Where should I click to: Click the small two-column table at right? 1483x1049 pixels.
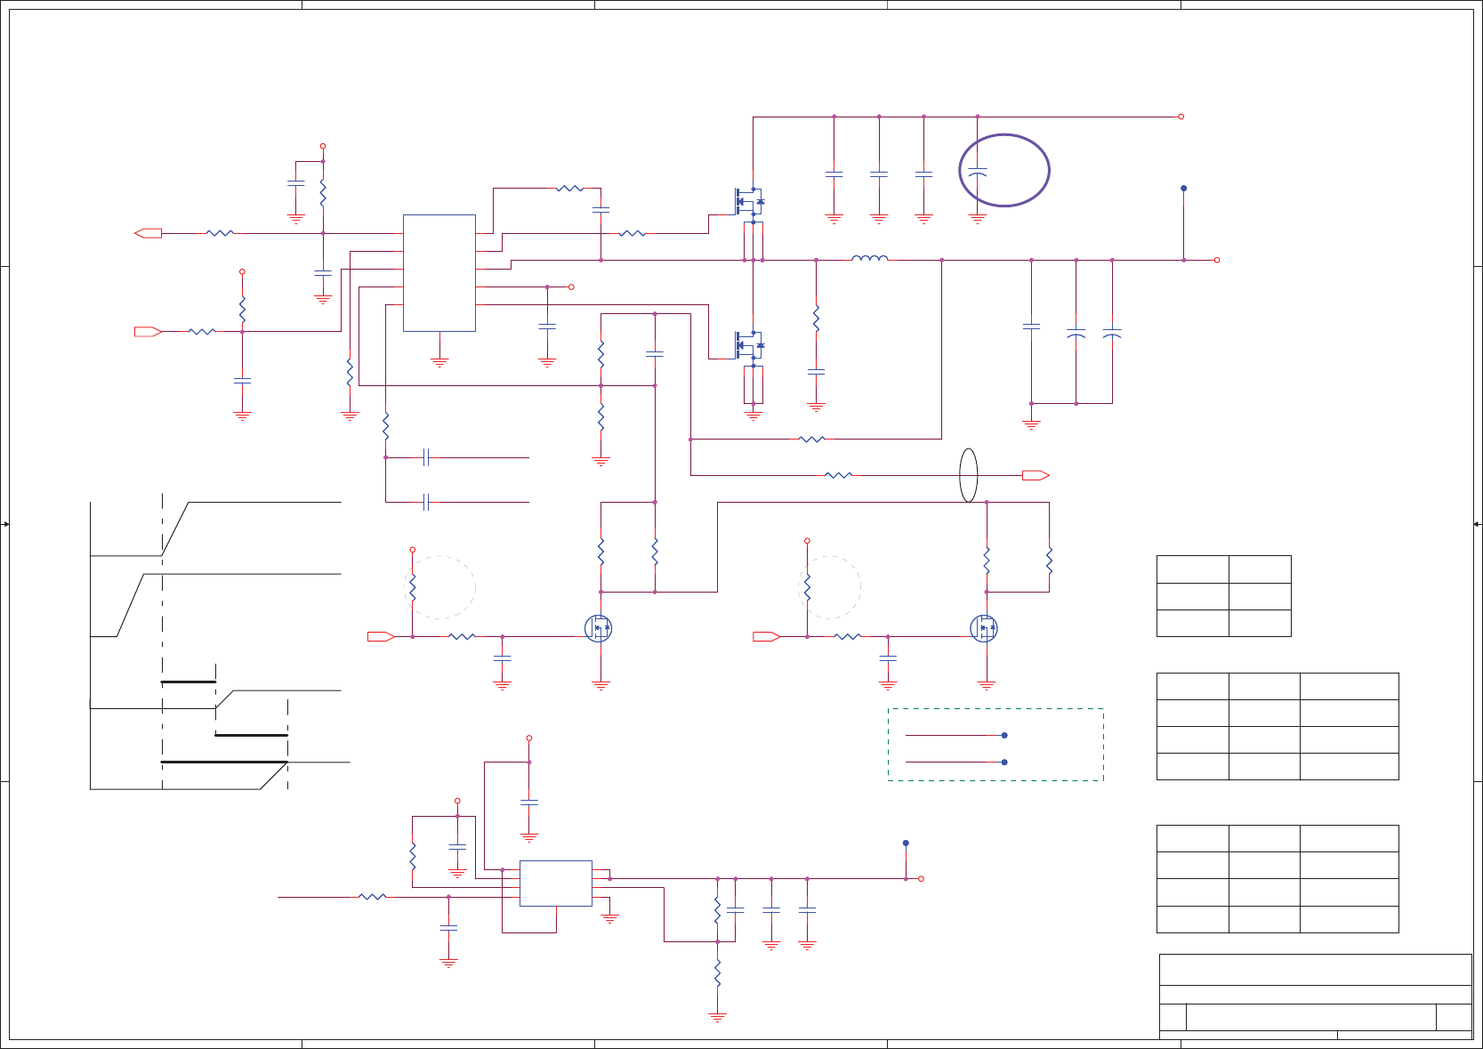[1223, 596]
